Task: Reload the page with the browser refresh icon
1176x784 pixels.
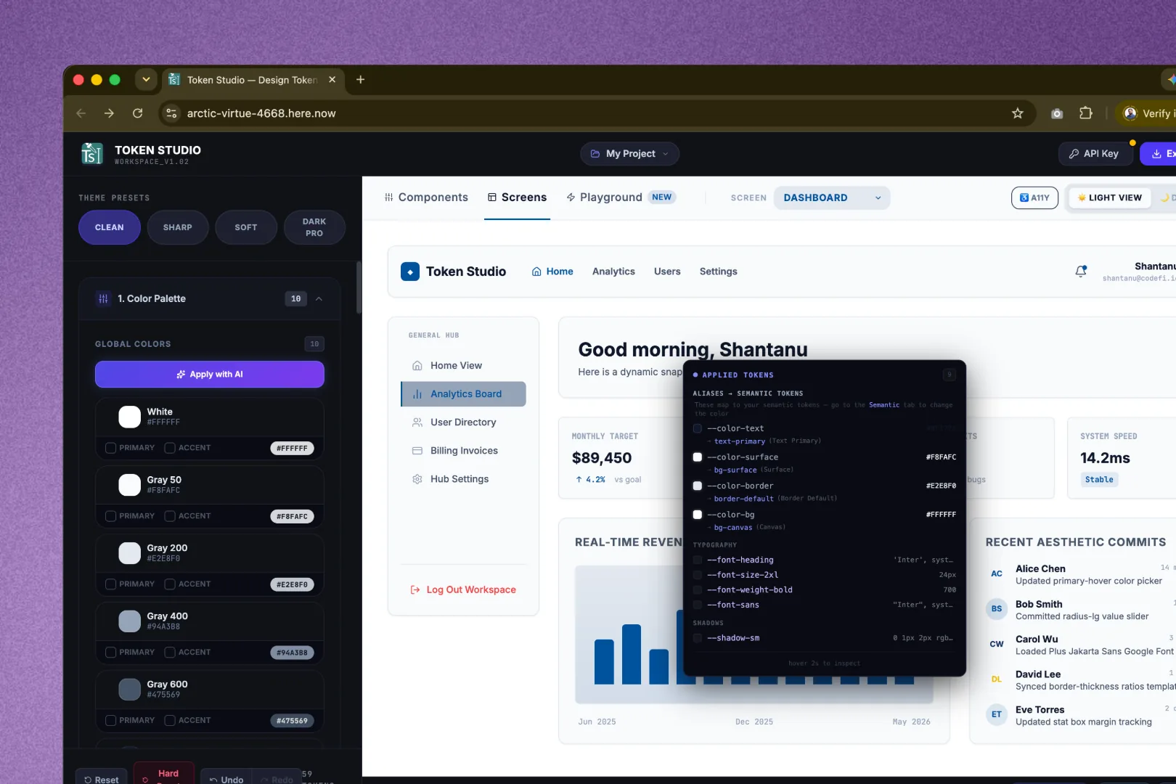Action: click(x=137, y=113)
